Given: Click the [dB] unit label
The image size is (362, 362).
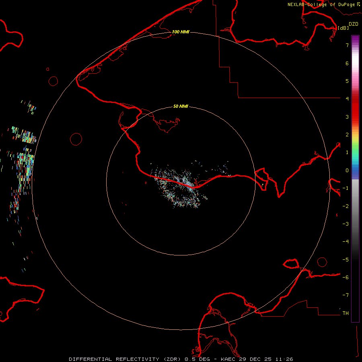Looking at the screenshot, I should 343,28.
